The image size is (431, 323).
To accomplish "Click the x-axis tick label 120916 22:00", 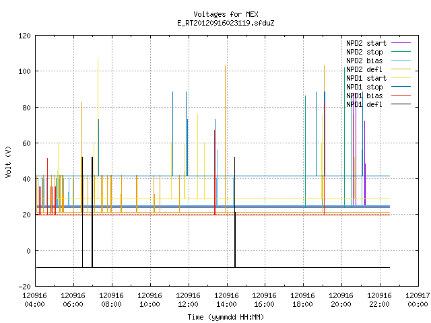I will (379, 300).
